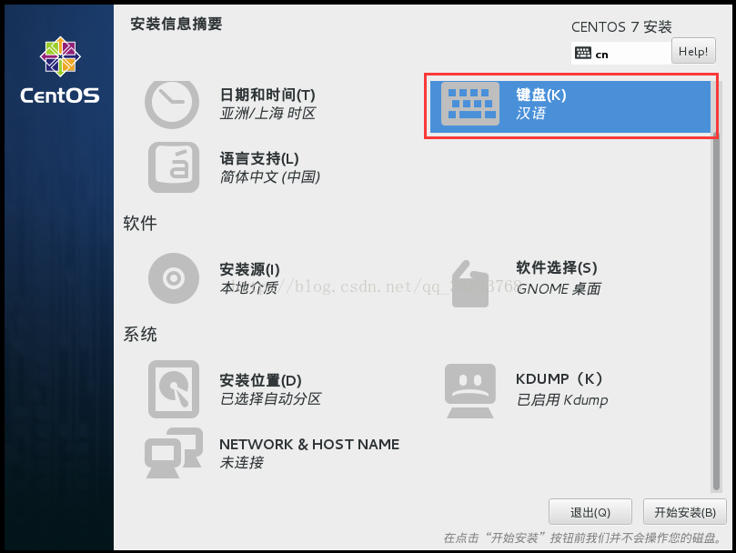Click 退出(Q) quit button
The image size is (736, 553).
click(590, 512)
